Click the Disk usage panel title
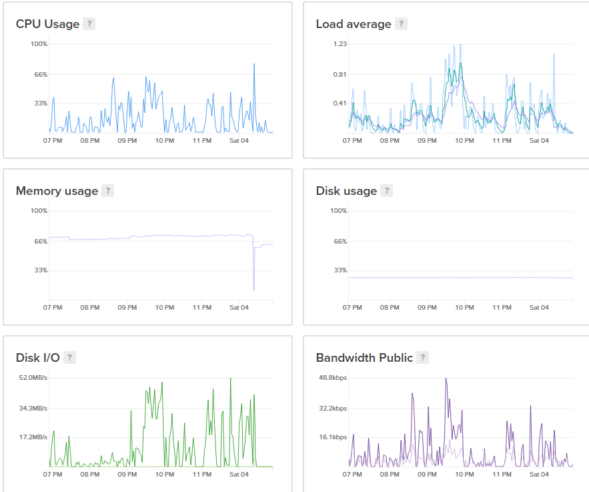 pyautogui.click(x=346, y=191)
